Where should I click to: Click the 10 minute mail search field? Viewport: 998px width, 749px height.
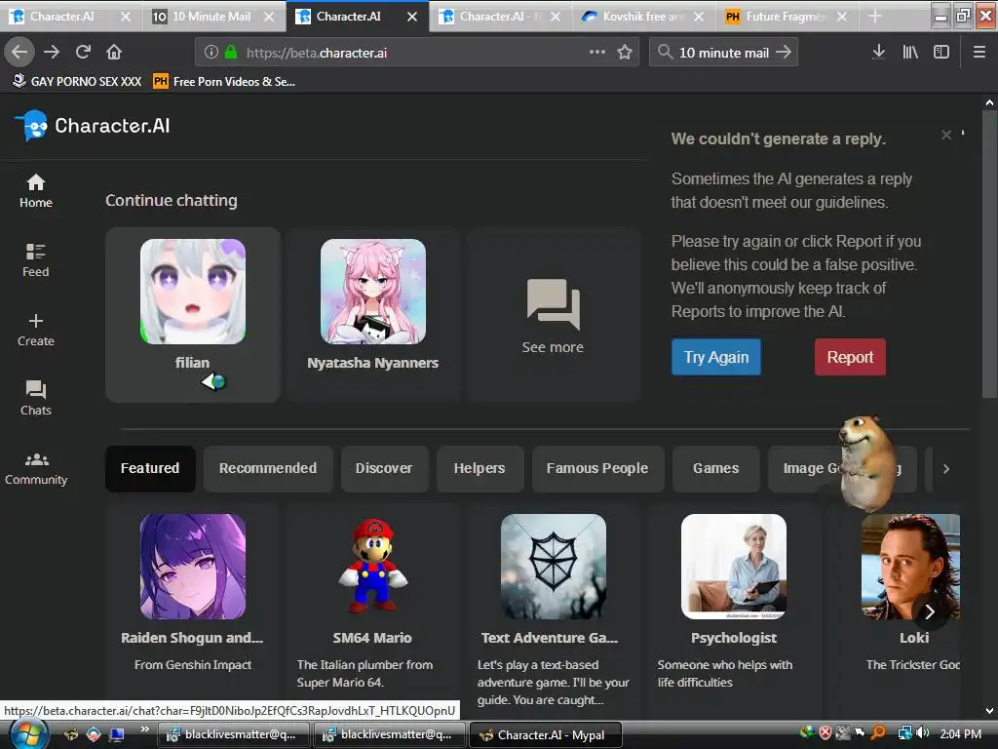[724, 53]
